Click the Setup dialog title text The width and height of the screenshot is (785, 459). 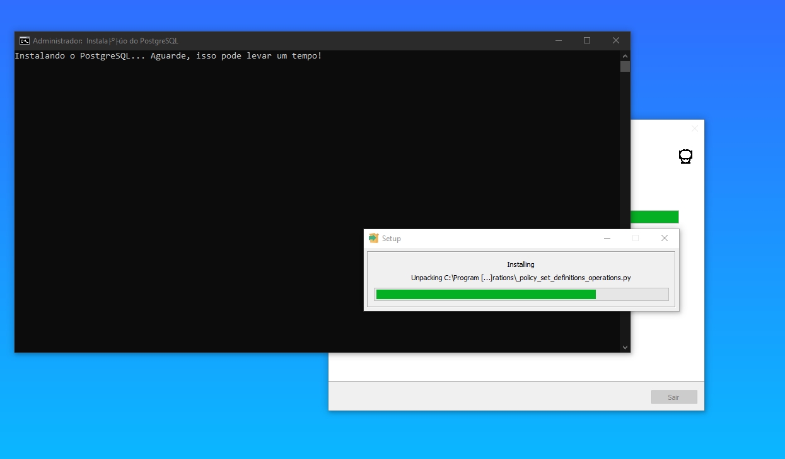[391, 239]
